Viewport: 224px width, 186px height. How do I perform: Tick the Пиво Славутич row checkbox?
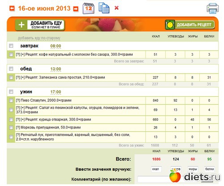coord(11,100)
